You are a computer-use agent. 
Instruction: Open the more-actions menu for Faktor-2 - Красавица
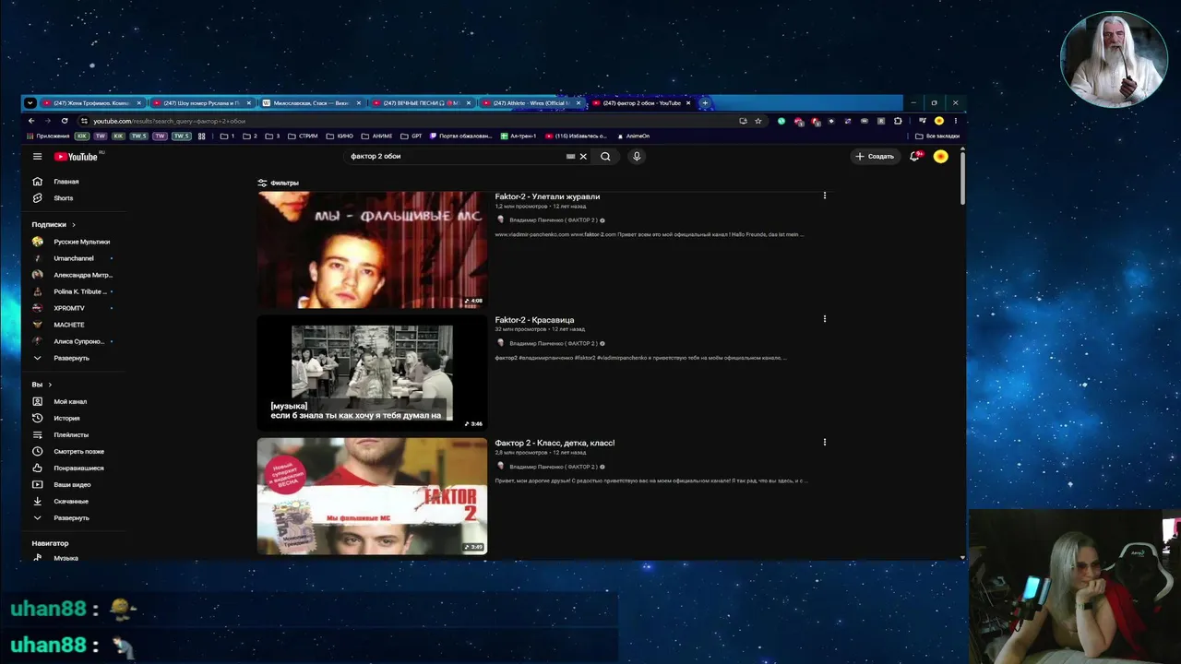[x=825, y=319]
